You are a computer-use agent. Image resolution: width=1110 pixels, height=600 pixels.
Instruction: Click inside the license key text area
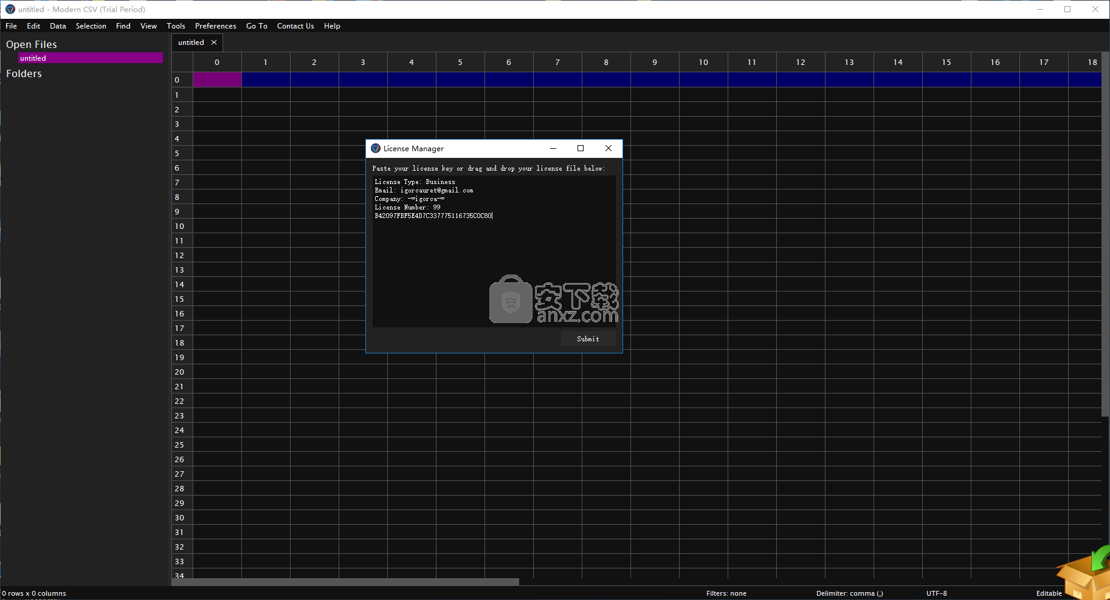point(494,251)
